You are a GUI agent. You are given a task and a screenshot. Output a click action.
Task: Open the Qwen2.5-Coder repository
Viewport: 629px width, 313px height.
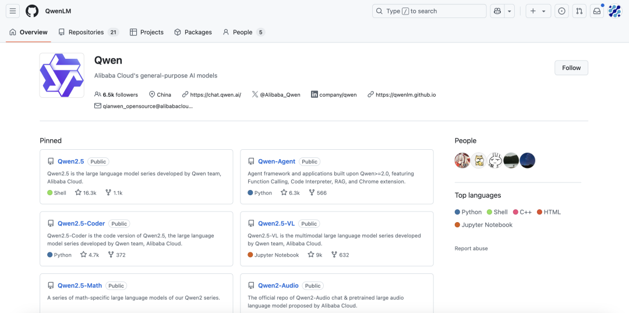pyautogui.click(x=82, y=223)
